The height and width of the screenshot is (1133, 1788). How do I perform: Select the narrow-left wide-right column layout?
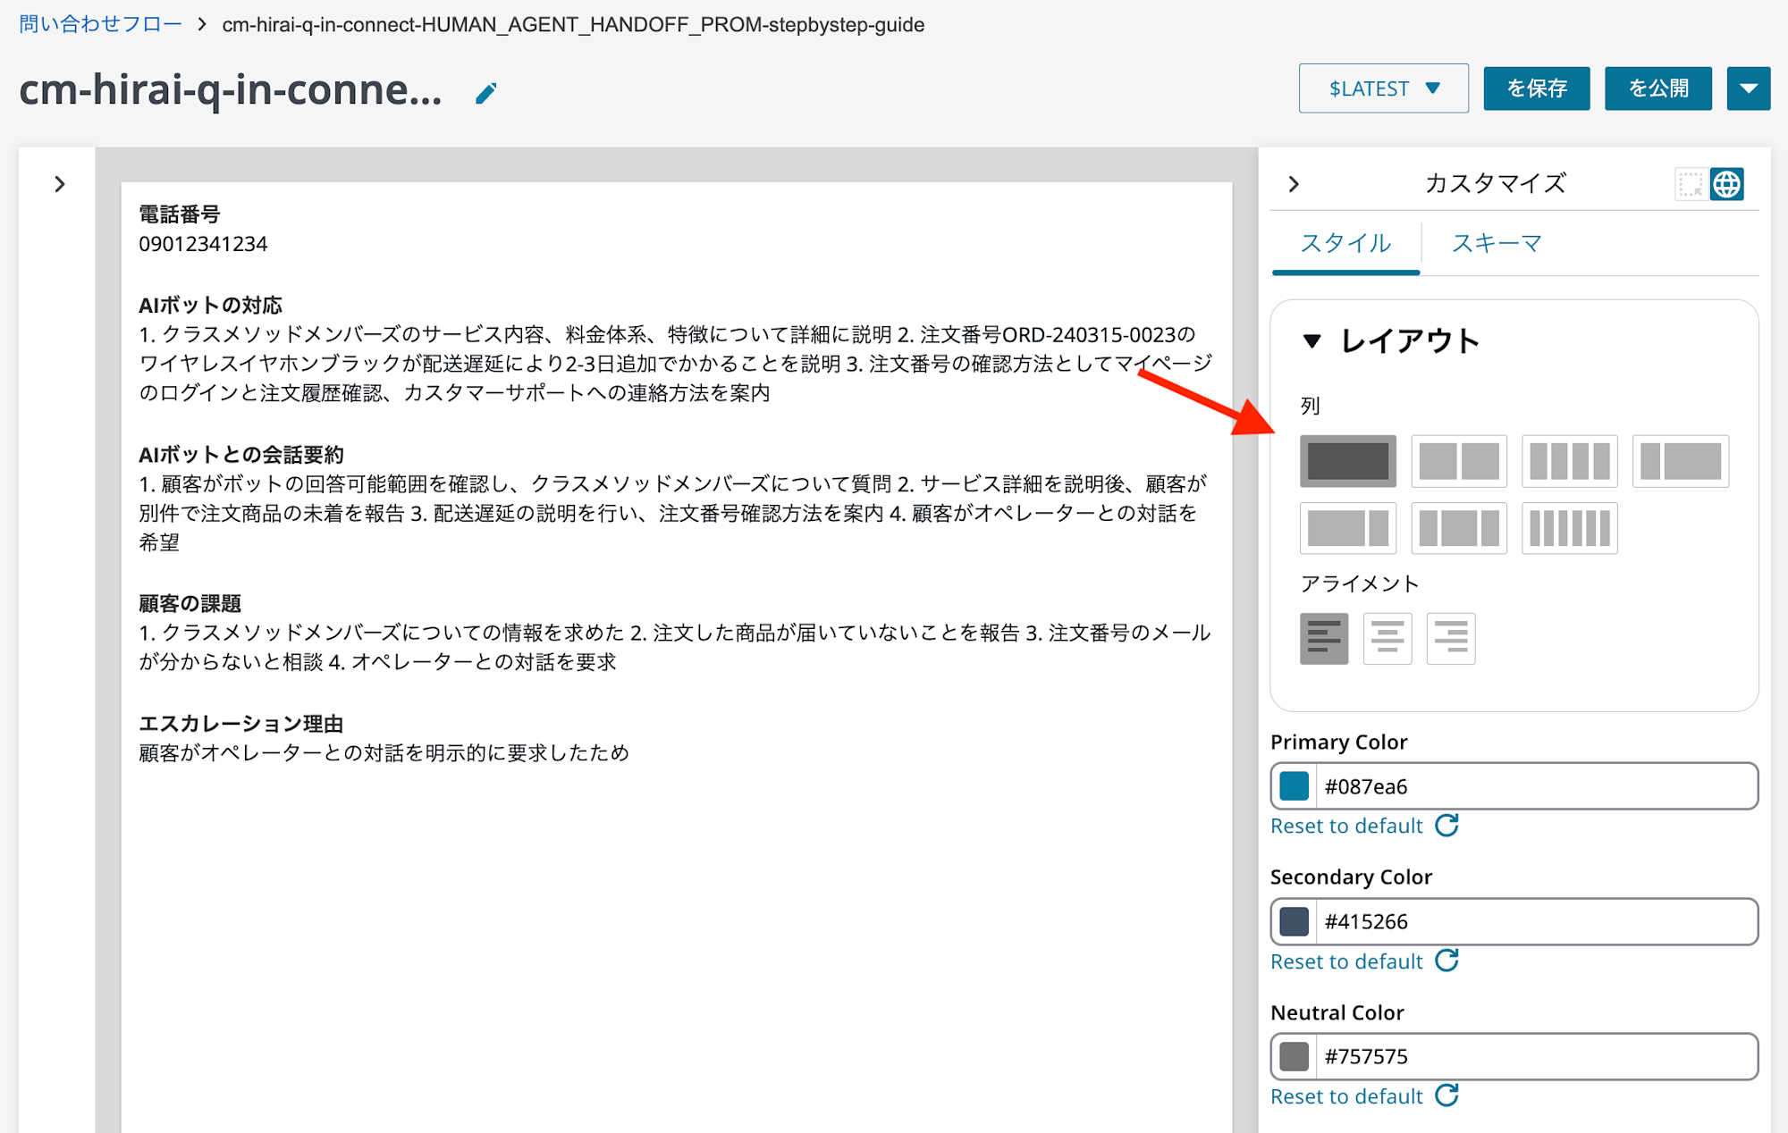tap(1681, 461)
